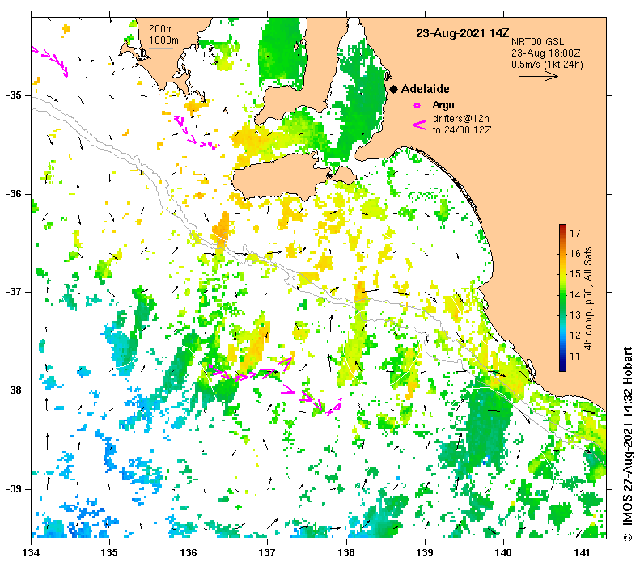Click the '13' value on the colour scale
Screen dimensions: 640x566
pos(575,315)
